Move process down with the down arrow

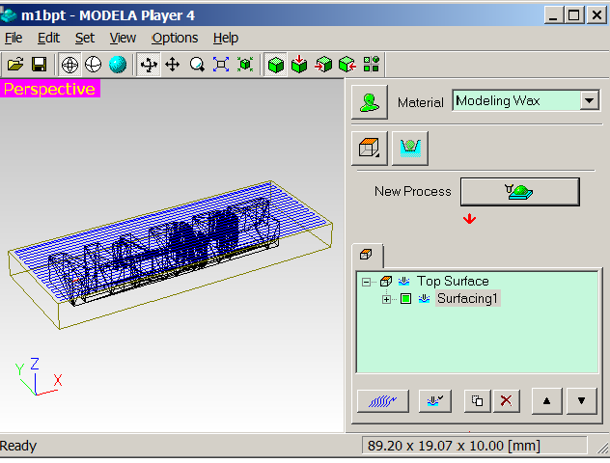click(x=582, y=401)
